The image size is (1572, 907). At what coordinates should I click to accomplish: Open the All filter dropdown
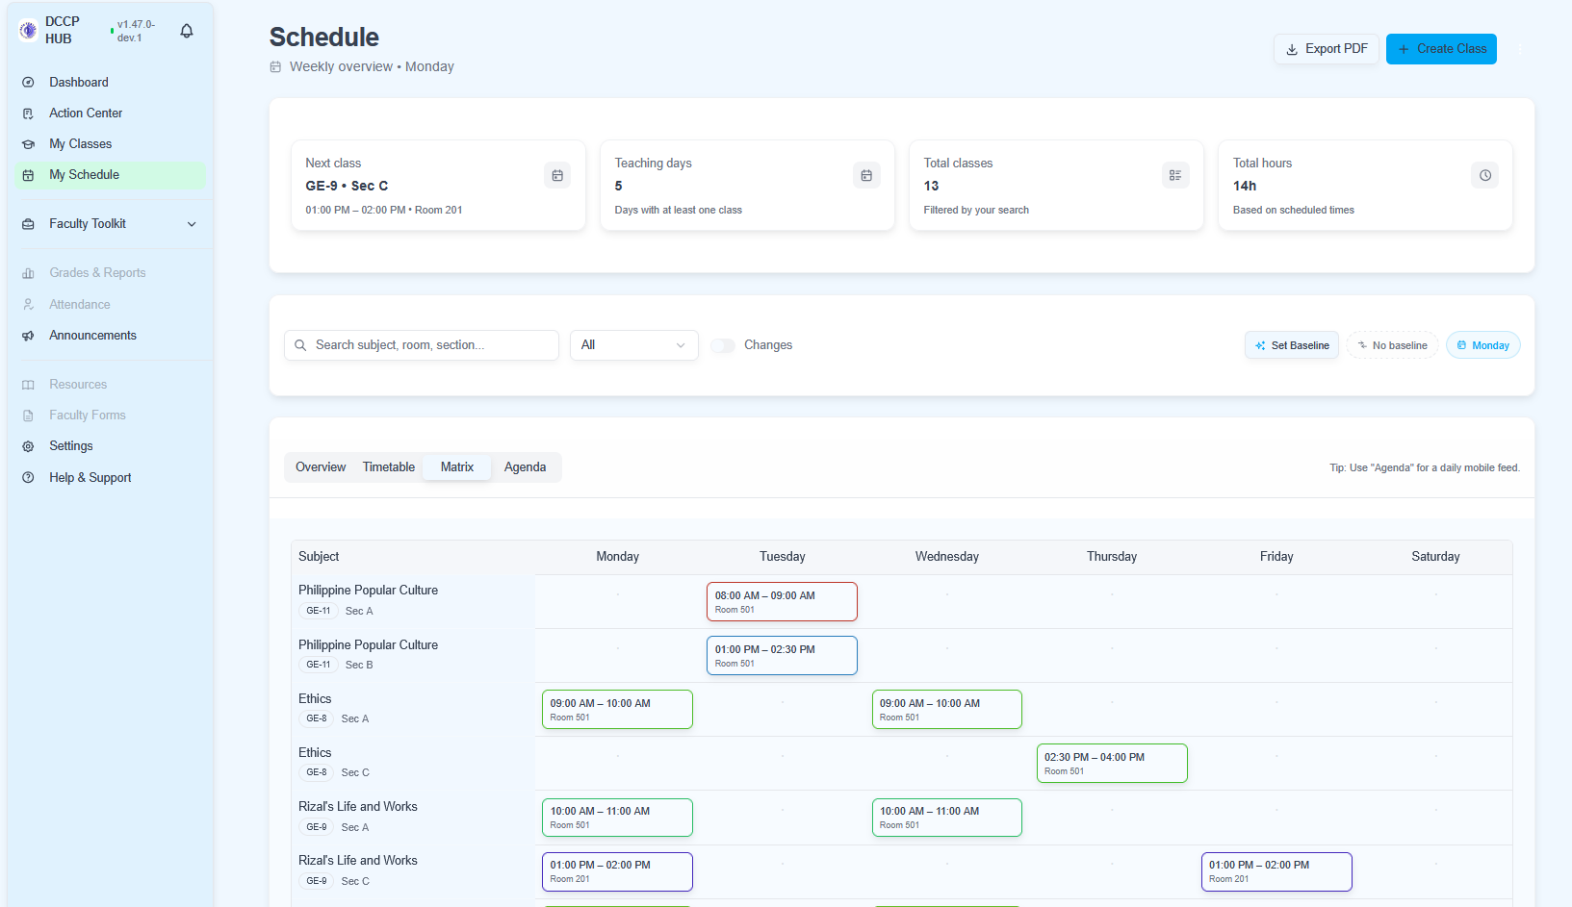click(x=634, y=345)
